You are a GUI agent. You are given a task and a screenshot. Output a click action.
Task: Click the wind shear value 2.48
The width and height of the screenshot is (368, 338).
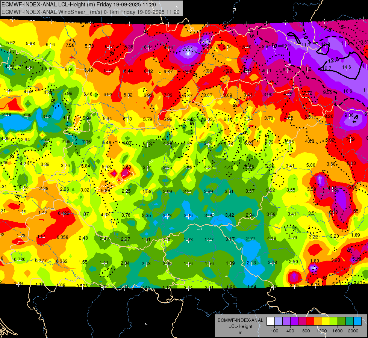click(x=83, y=238)
